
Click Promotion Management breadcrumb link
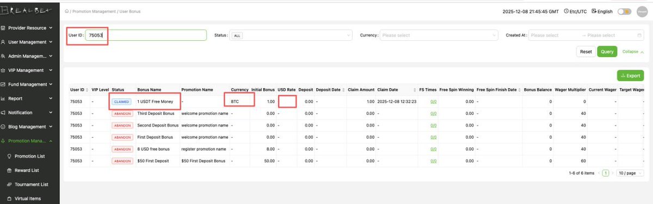pos(94,11)
